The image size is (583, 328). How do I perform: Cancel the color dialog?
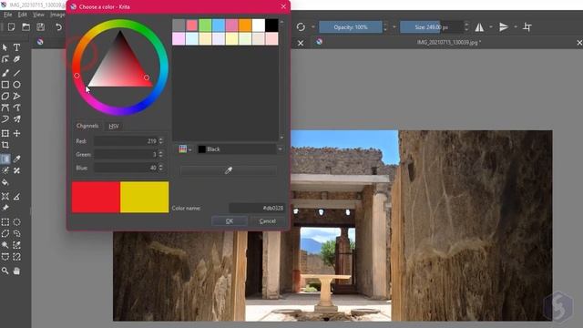pos(268,220)
